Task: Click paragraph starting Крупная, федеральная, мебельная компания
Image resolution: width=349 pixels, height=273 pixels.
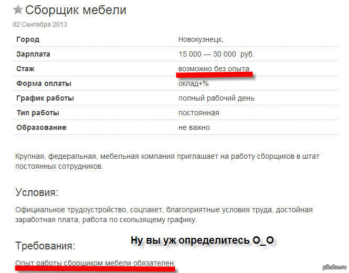Action: click(x=167, y=161)
